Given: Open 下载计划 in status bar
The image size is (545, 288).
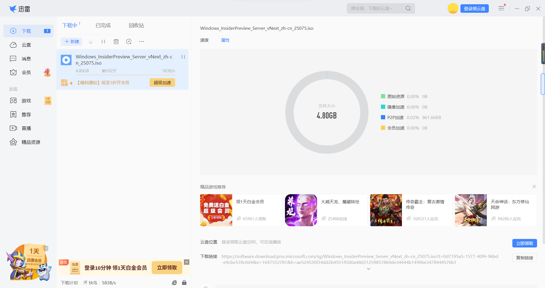Looking at the screenshot, I should pyautogui.click(x=69, y=283).
